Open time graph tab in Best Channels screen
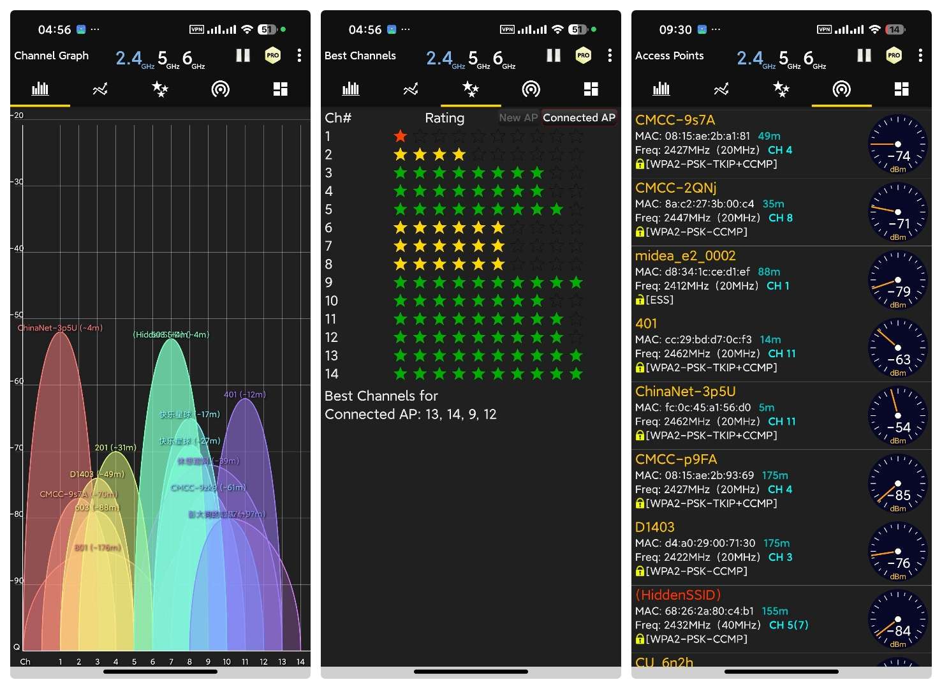942x689 pixels. (411, 89)
